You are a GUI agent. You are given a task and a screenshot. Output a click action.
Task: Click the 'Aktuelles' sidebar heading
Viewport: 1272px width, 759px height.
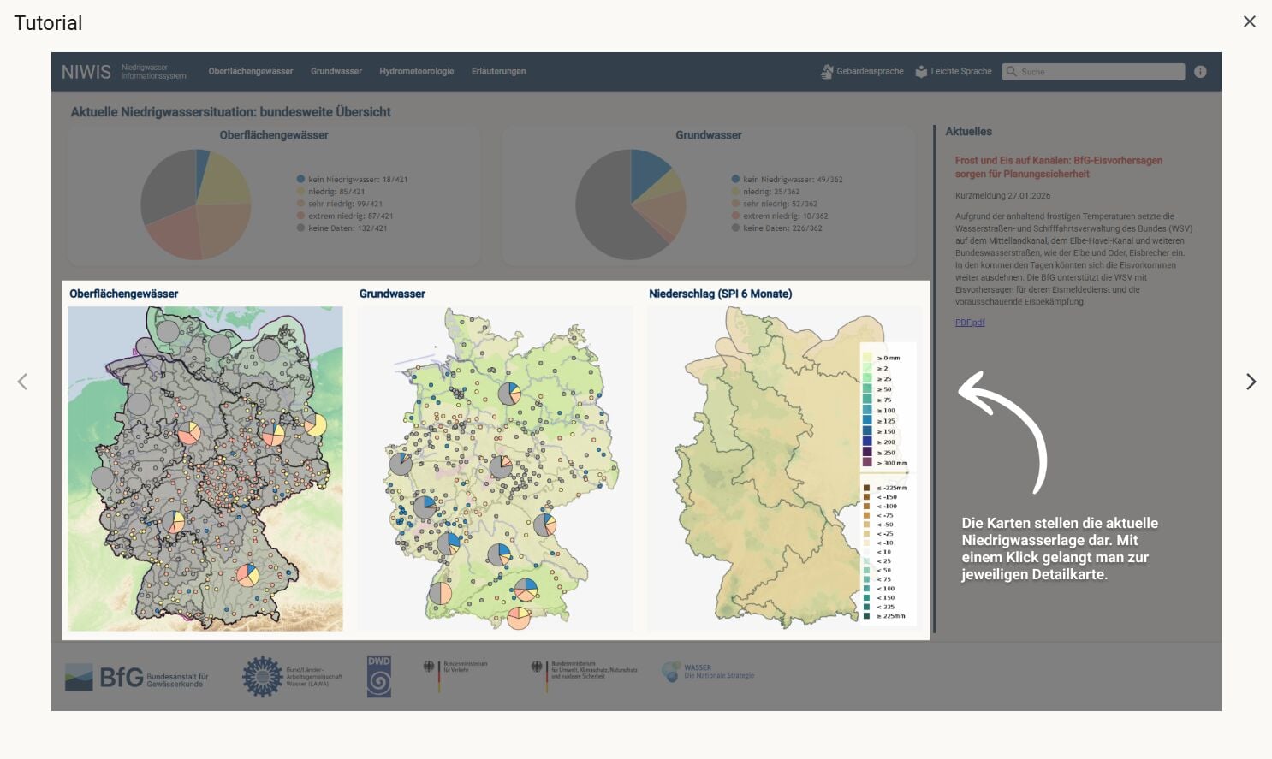[969, 131]
